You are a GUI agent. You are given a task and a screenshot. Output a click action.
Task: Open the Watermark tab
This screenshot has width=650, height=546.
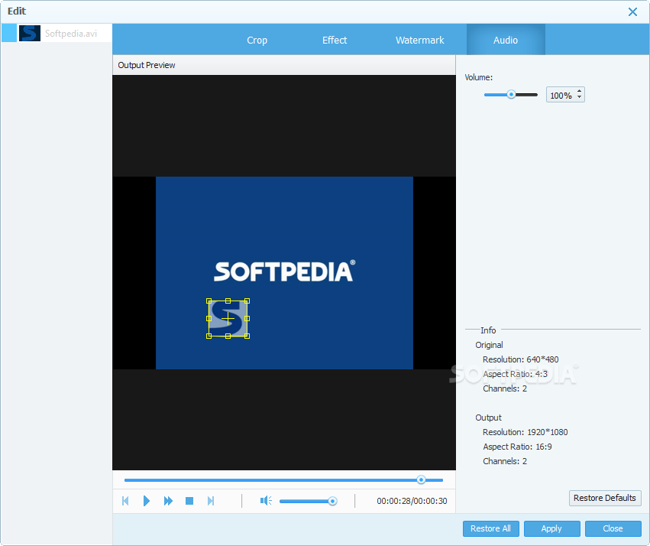pos(419,41)
